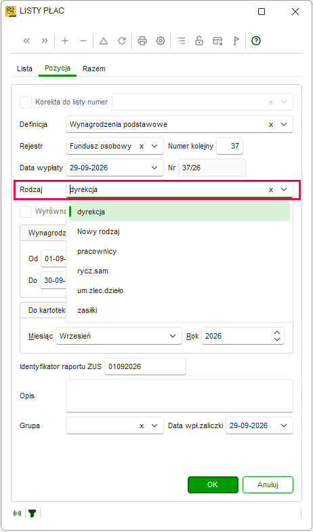Image resolution: width=313 pixels, height=532 pixels.
Task: Click into the Opis text area
Action: pyautogui.click(x=180, y=396)
